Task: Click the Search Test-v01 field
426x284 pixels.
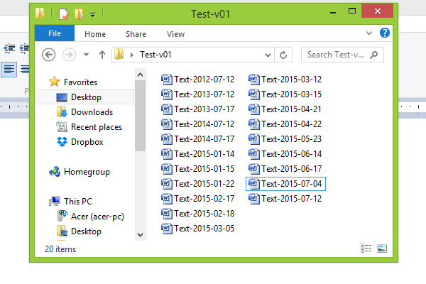Action: pos(342,55)
